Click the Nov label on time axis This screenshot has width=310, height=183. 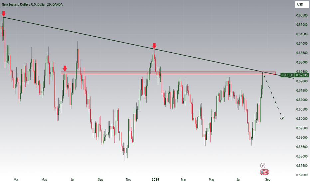[128, 179]
